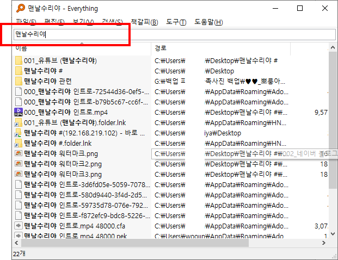Select file 맨날수리야 인트로-59735d78-076e-792

point(86,205)
